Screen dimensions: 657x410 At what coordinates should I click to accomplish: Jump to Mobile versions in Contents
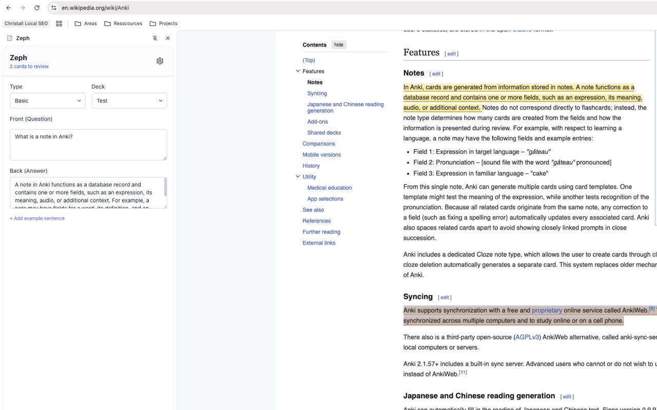point(322,155)
